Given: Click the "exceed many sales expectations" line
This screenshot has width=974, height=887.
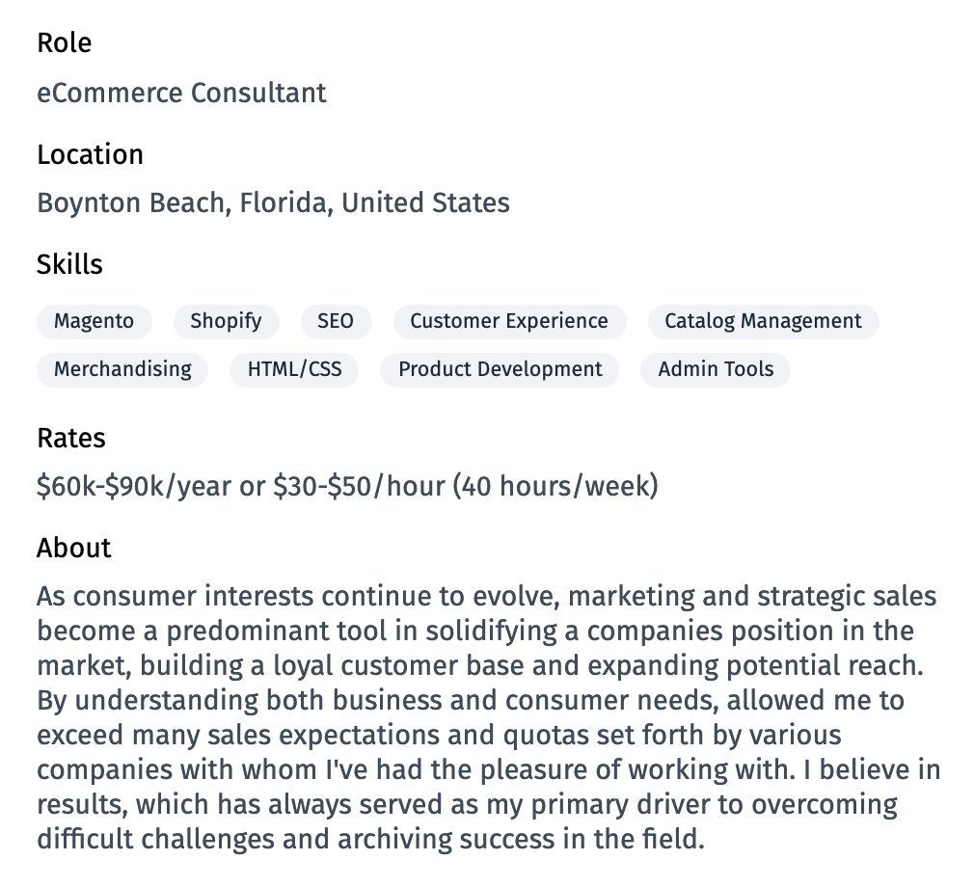Looking at the screenshot, I should [x=439, y=736].
